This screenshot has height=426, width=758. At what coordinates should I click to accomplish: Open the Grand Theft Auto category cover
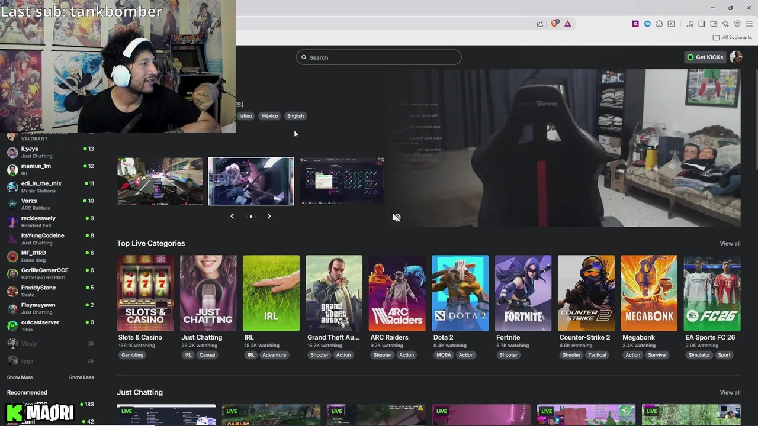pos(334,293)
